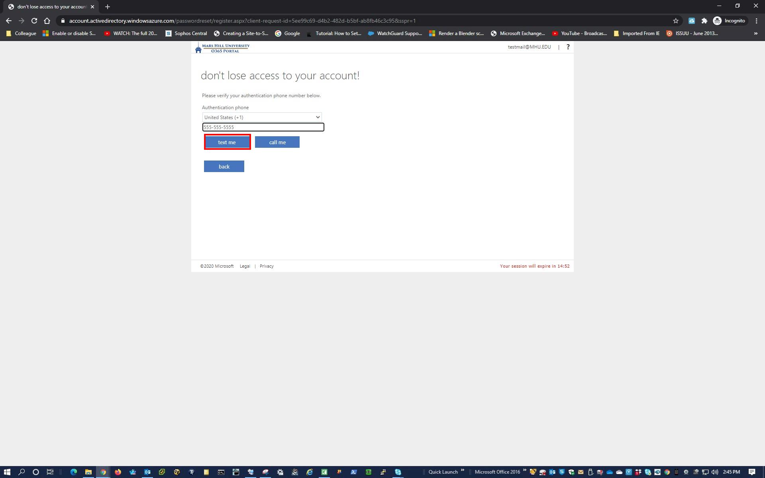The image size is (765, 478).
Task: Open the United States (+1) country dropdown
Action: point(261,117)
